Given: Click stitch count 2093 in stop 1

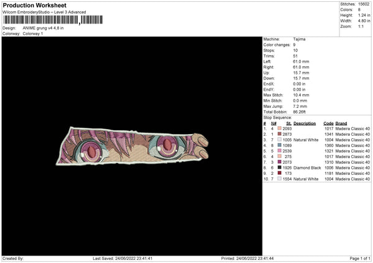Looking at the screenshot, I should coord(287,128).
